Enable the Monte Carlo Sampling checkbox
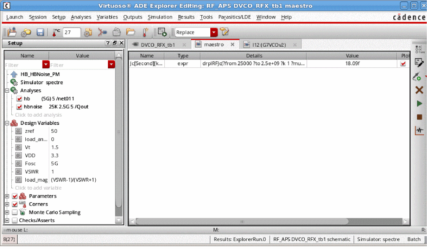The height and width of the screenshot is (249, 427). tap(15, 212)
